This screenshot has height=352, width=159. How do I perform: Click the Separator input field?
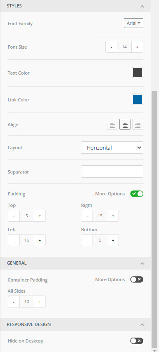(x=112, y=171)
